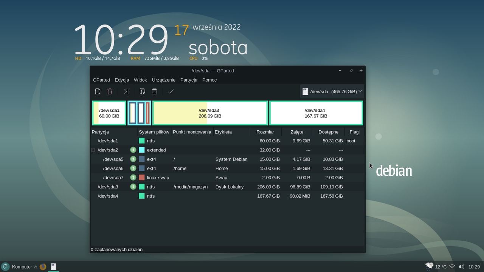The image size is (484, 272).
Task: Open the Komputer start menu
Action: tap(22, 267)
